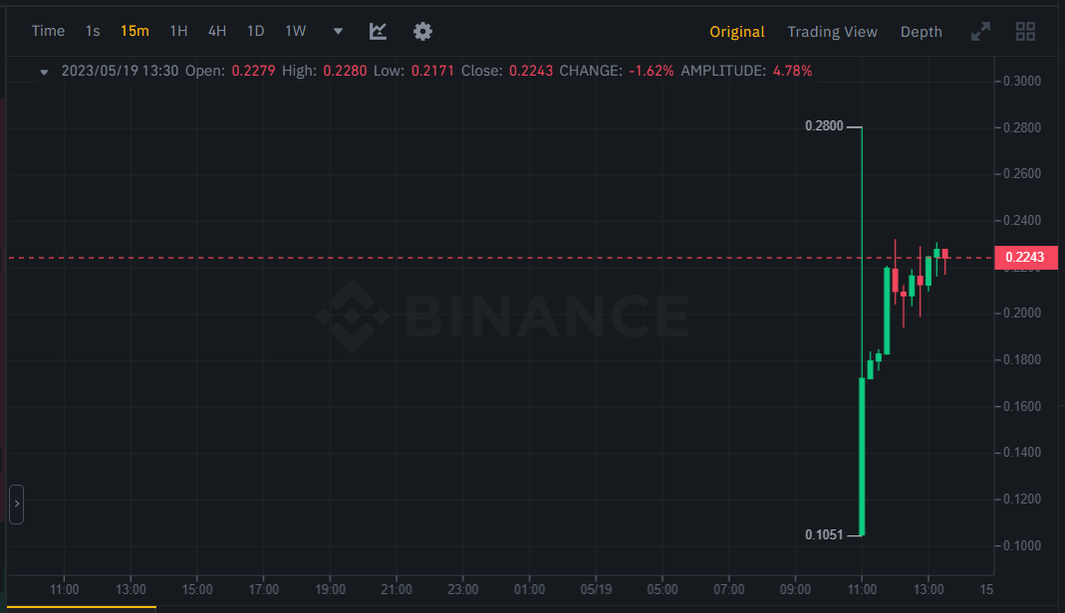Switch to Trading View chart
1065x613 pixels.
832,32
